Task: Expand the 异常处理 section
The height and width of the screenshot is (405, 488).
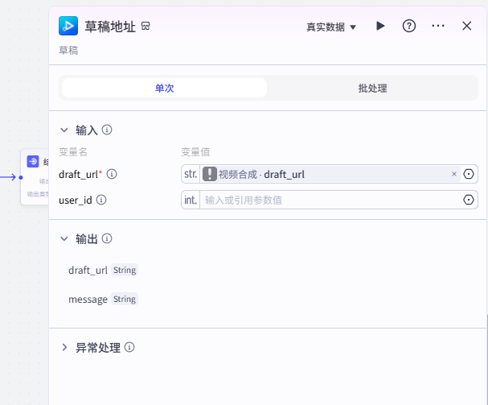Action: (x=64, y=347)
